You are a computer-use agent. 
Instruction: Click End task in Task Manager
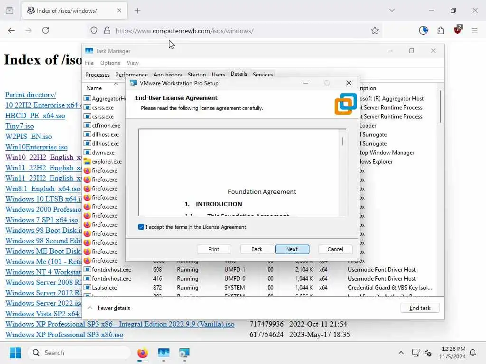pyautogui.click(x=420, y=308)
